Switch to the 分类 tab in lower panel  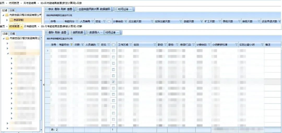pyautogui.click(x=13, y=34)
